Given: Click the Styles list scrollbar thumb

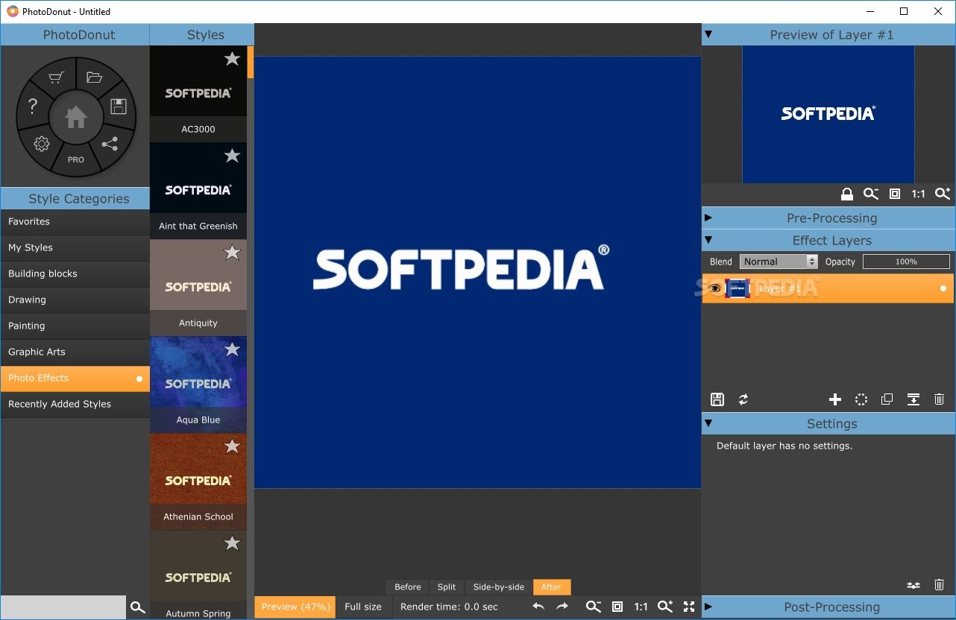Looking at the screenshot, I should tap(251, 62).
